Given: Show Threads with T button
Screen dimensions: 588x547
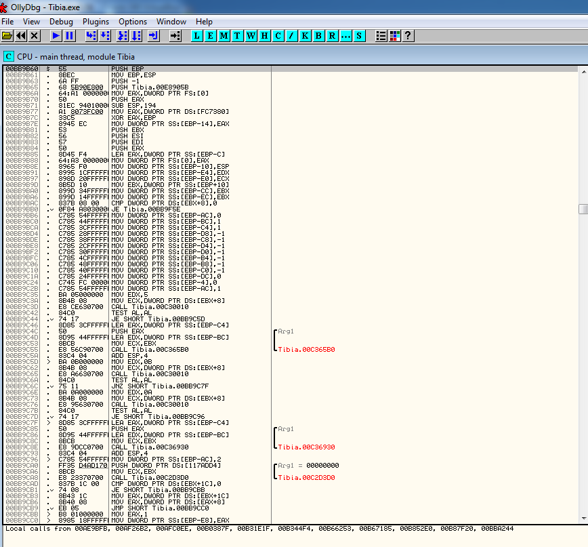Looking at the screenshot, I should pyautogui.click(x=237, y=36).
